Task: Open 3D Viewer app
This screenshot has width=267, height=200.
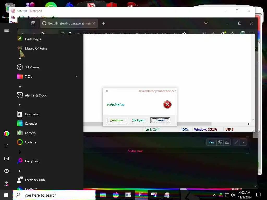Action: click(32, 67)
